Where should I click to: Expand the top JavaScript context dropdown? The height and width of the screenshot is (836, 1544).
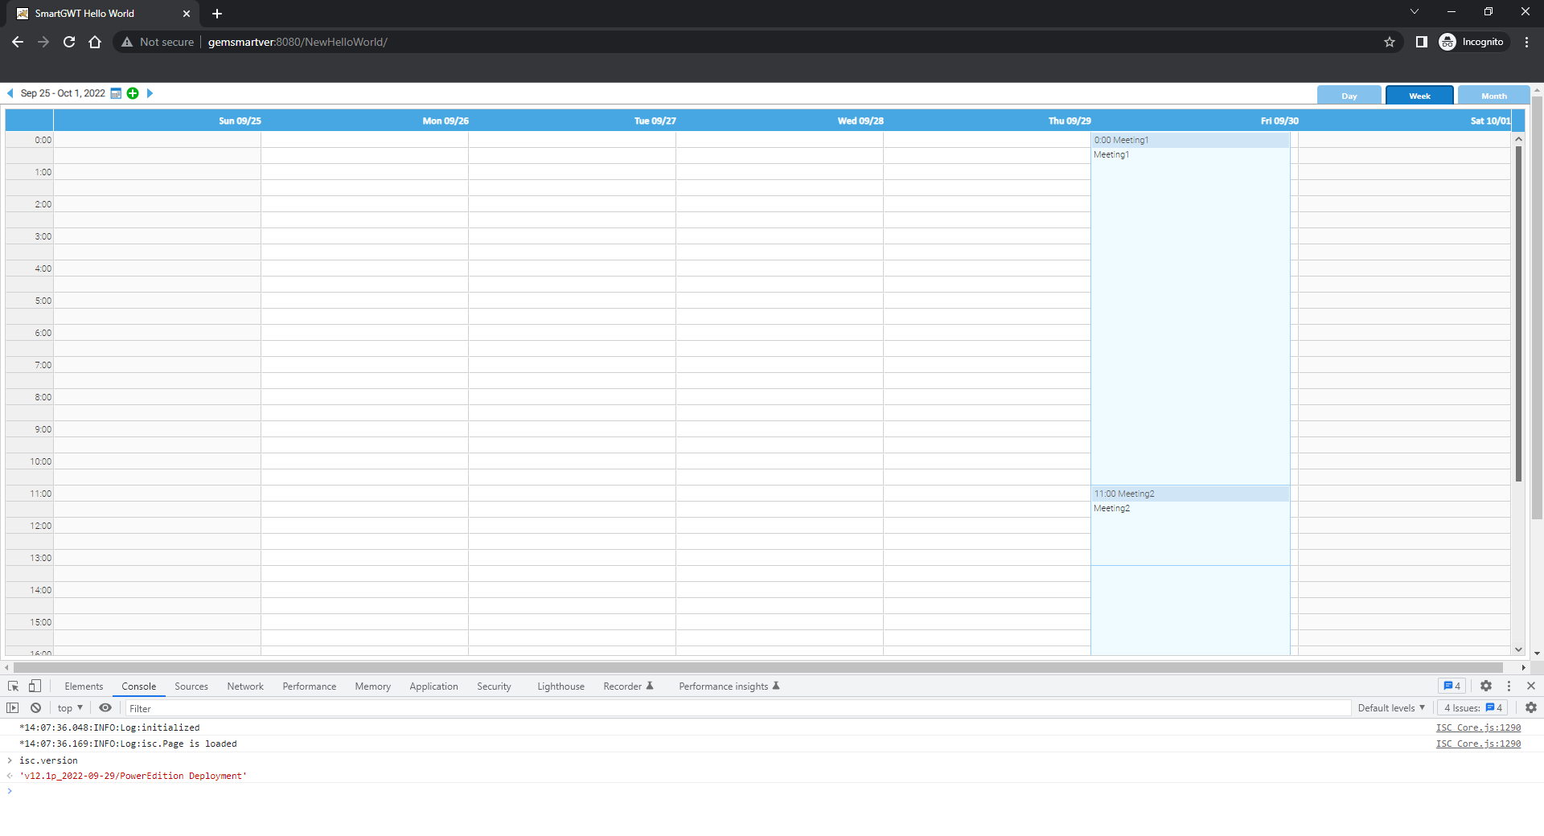70,708
